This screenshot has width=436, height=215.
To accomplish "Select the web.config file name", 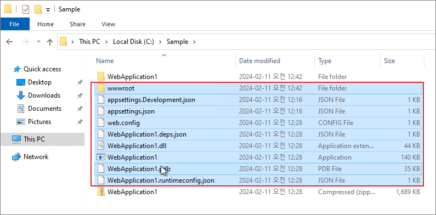I will (x=123, y=123).
